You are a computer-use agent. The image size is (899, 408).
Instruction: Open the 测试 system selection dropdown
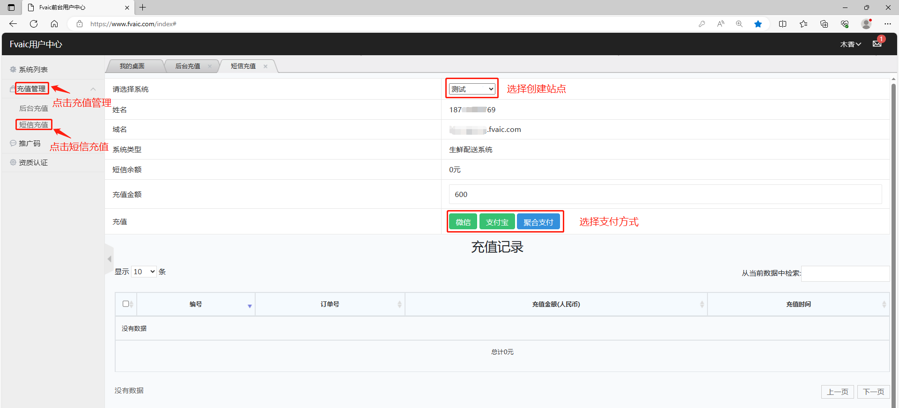tap(472, 89)
